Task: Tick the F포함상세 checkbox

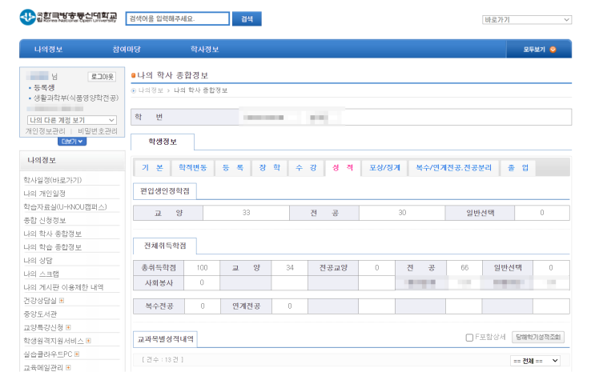Action: (x=469, y=337)
